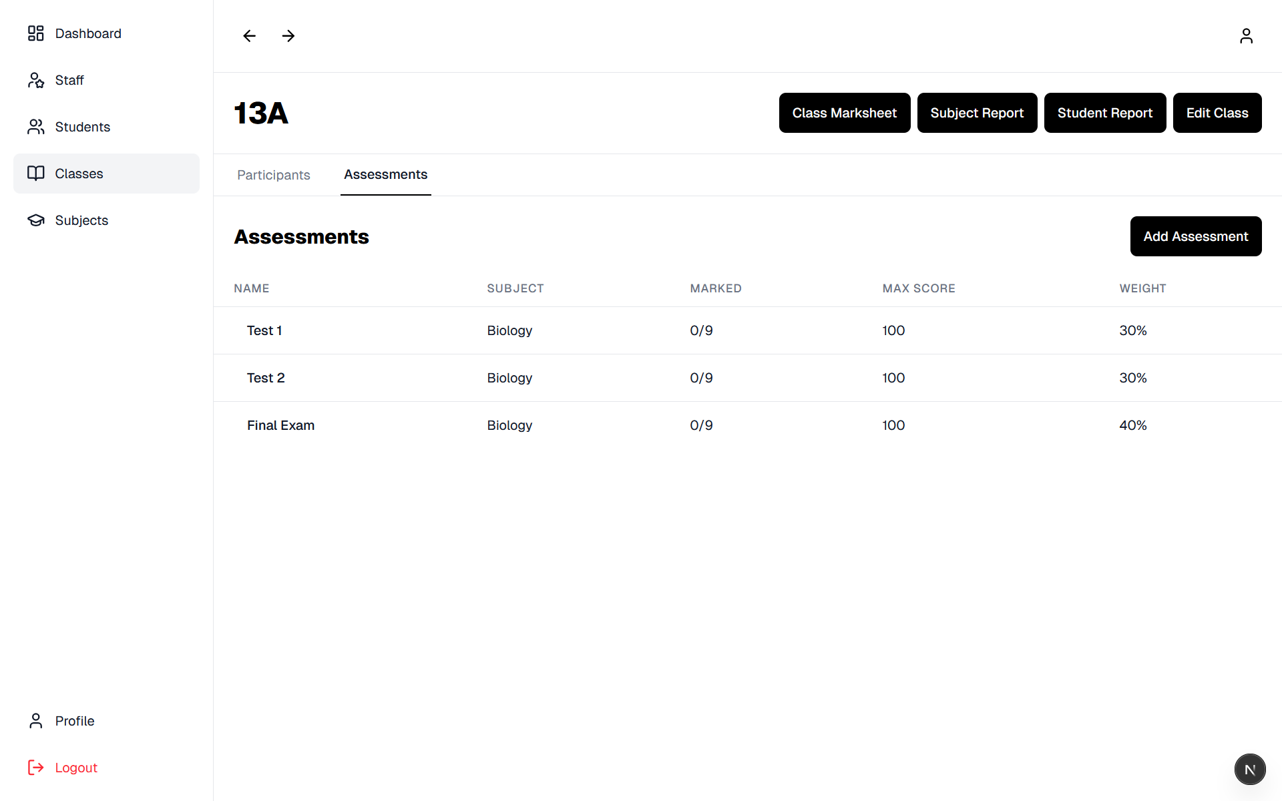Open the Dashboard menu label
Image resolution: width=1282 pixels, height=801 pixels.
88,33
